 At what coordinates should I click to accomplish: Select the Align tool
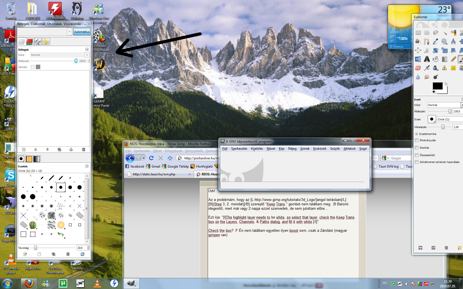pyautogui.click(x=418, y=50)
